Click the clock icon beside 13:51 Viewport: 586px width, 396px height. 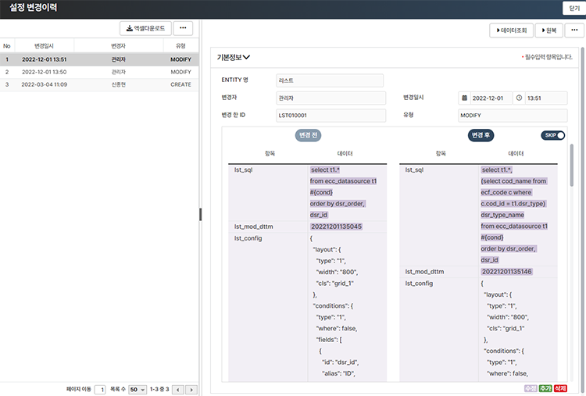520,98
